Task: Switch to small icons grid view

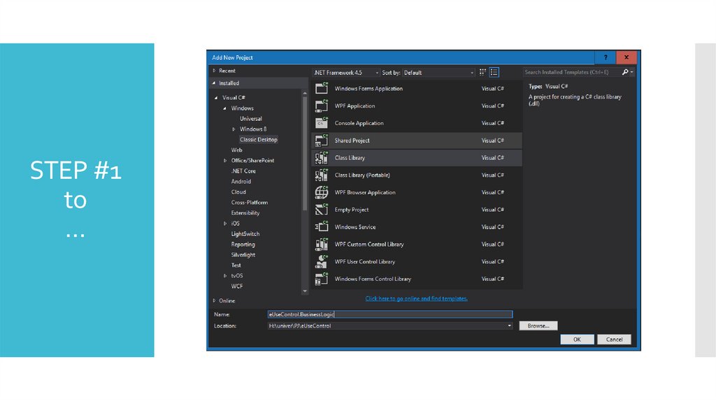Action: coord(483,72)
